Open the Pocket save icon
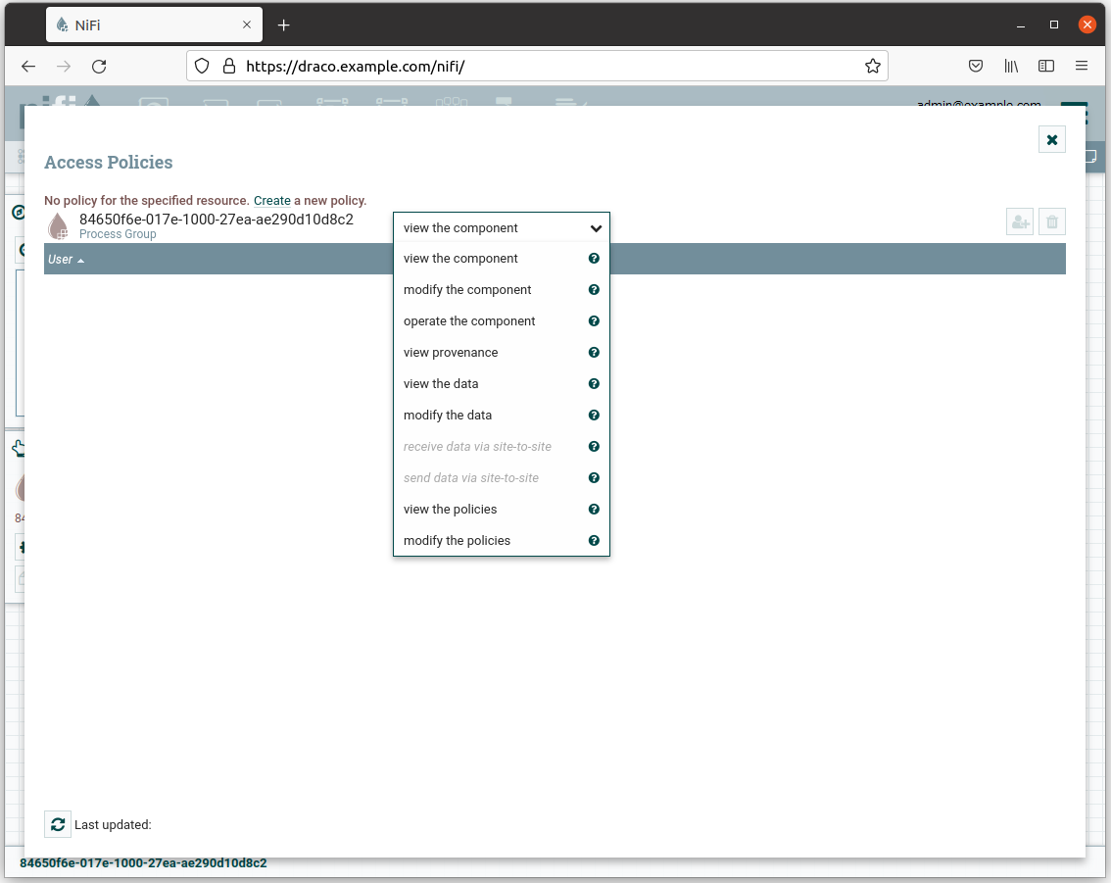The width and height of the screenshot is (1111, 883). (976, 66)
